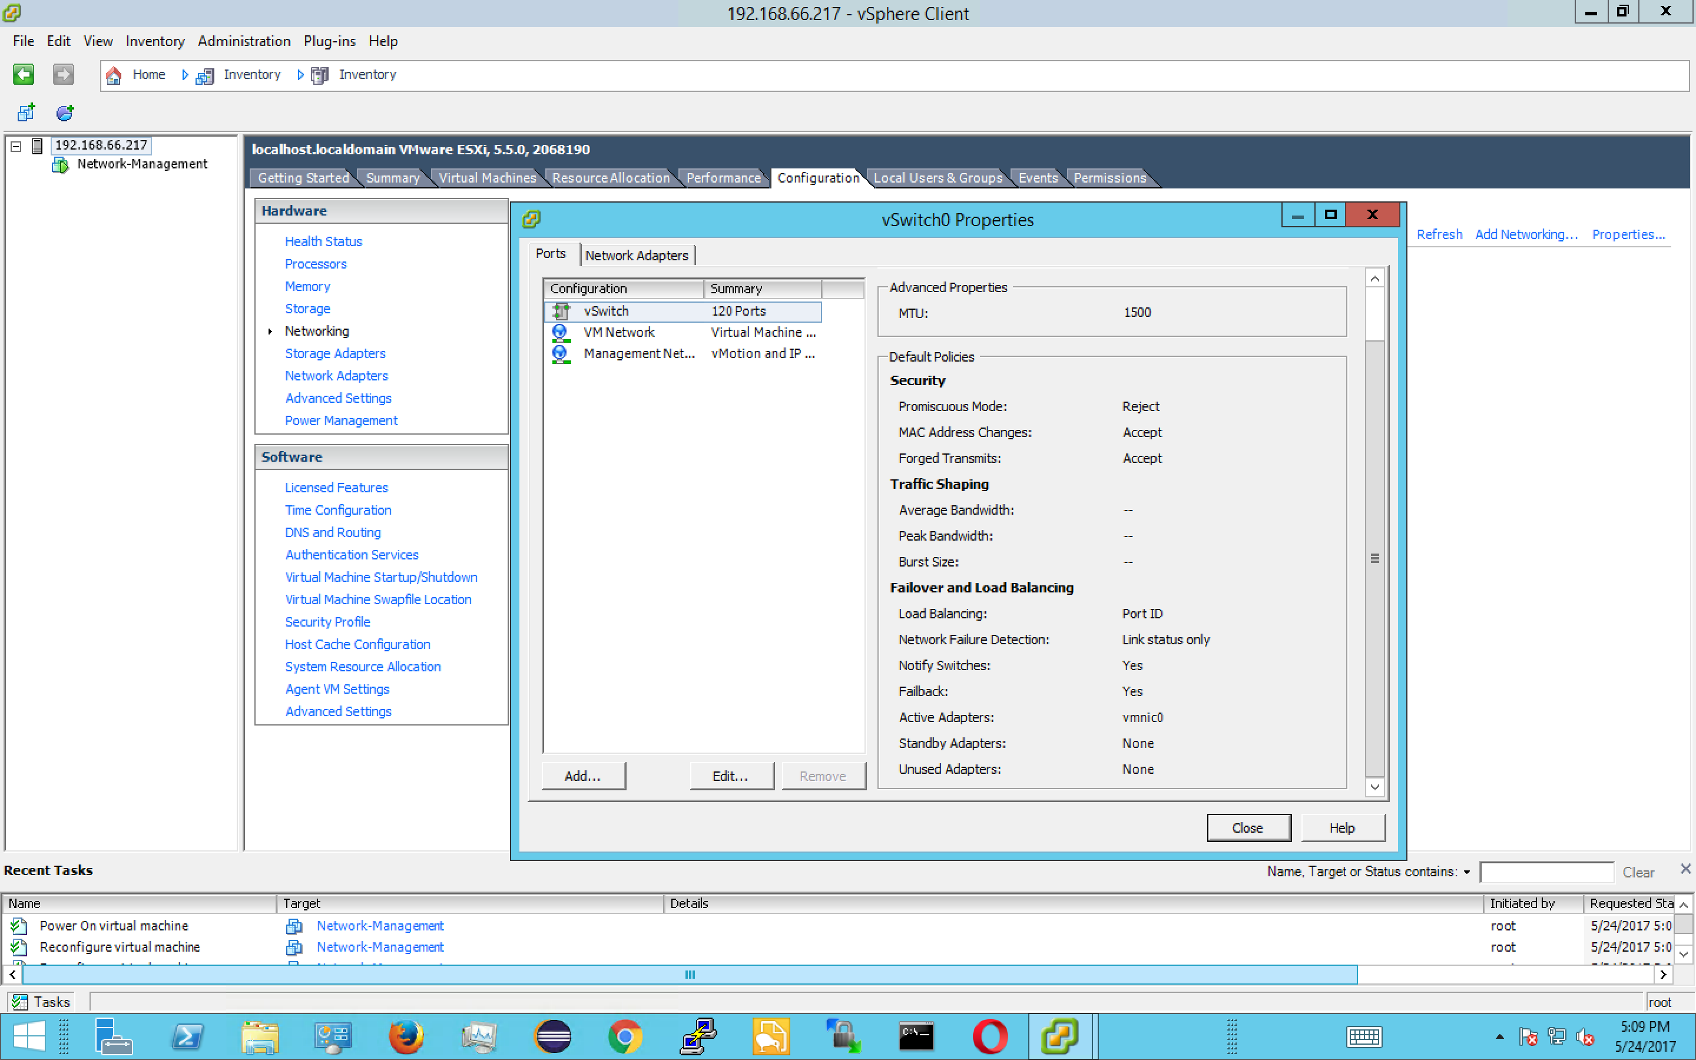Viewport: 1696px width, 1060px height.
Task: Open Eclipse from taskbar
Action: pos(553,1036)
